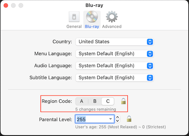Click the 'Country:' label
189x136 pixels.
click(62, 42)
